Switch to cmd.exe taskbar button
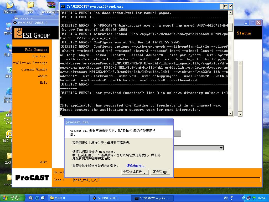This screenshot has height=202, width=269. [x=153, y=198]
